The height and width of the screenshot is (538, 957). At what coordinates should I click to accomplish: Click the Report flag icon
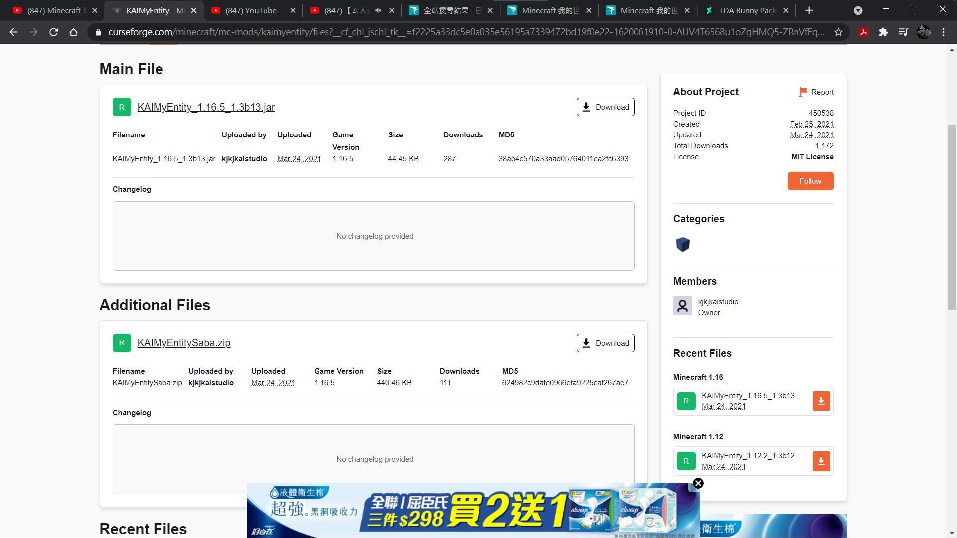point(803,92)
